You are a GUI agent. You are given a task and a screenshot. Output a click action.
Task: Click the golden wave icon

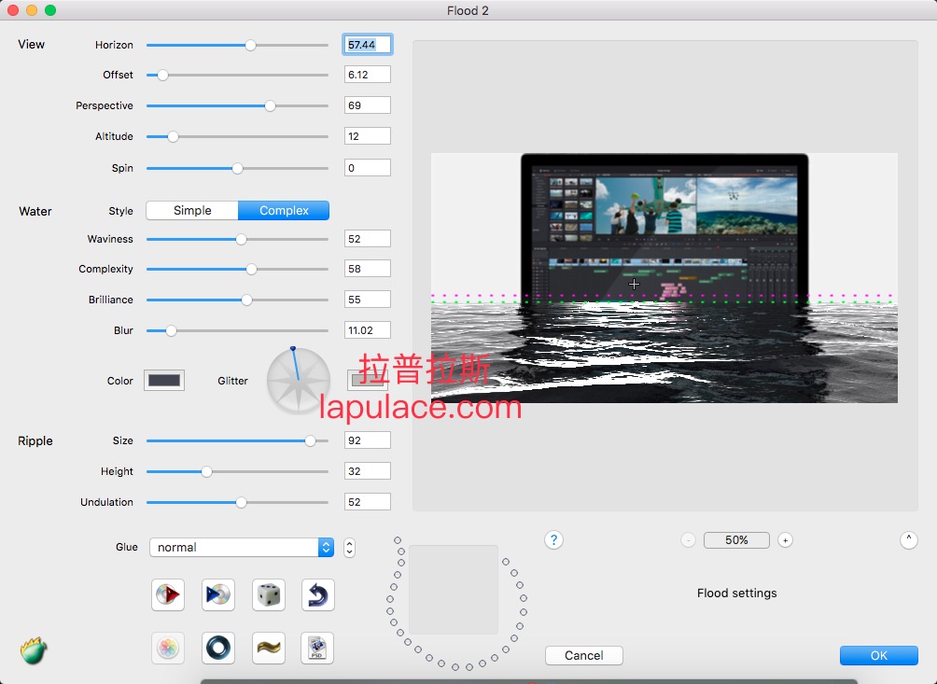click(268, 648)
